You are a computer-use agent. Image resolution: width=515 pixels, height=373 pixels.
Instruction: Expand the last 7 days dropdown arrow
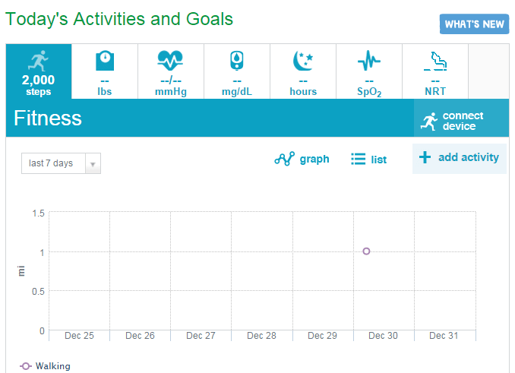(x=93, y=163)
